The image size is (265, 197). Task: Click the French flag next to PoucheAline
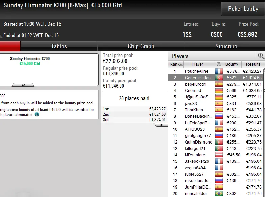pyautogui.click(x=219, y=71)
